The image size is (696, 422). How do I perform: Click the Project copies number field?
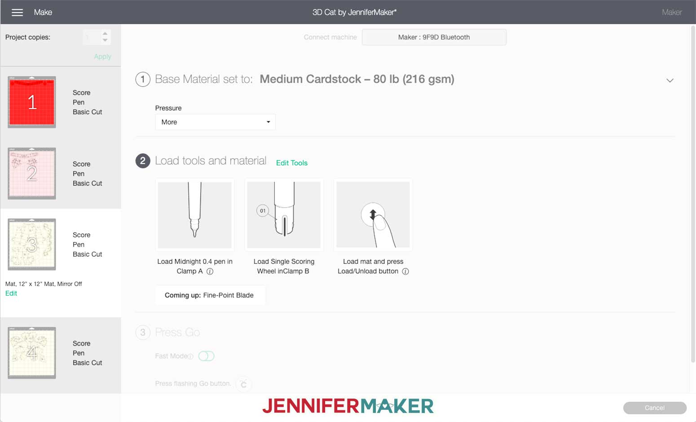[92, 37]
